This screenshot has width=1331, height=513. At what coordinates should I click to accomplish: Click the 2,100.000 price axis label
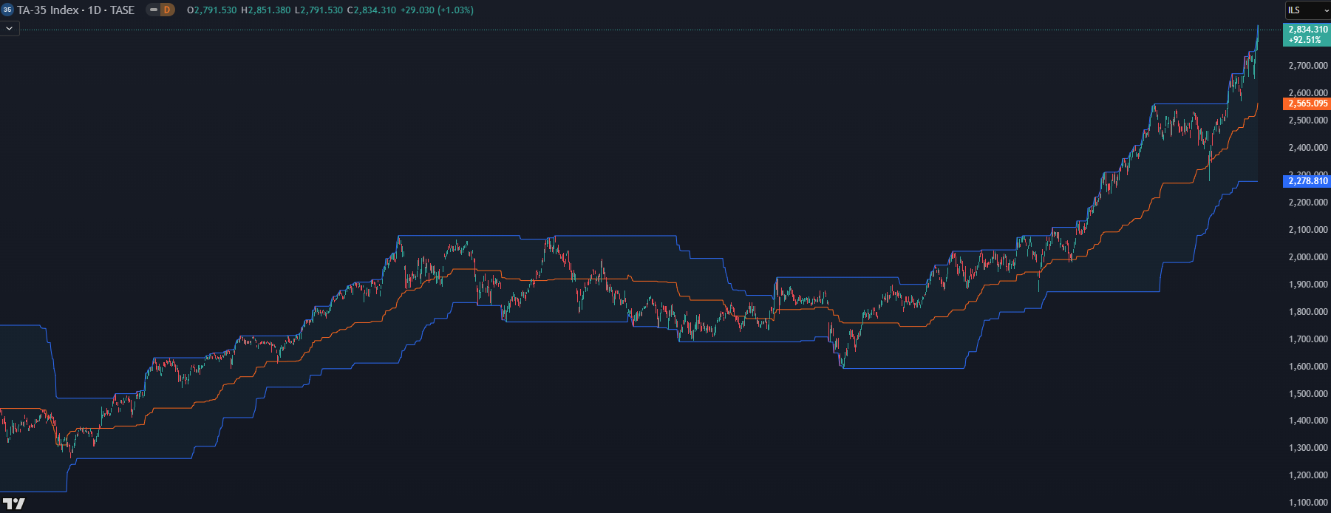click(1308, 230)
